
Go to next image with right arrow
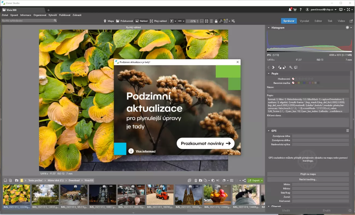click(x=273, y=67)
